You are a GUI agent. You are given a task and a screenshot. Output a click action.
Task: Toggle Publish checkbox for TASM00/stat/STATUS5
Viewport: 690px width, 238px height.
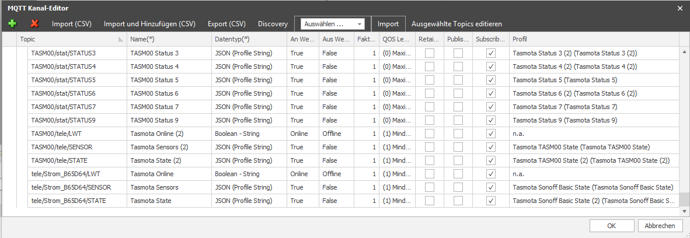[458, 80]
